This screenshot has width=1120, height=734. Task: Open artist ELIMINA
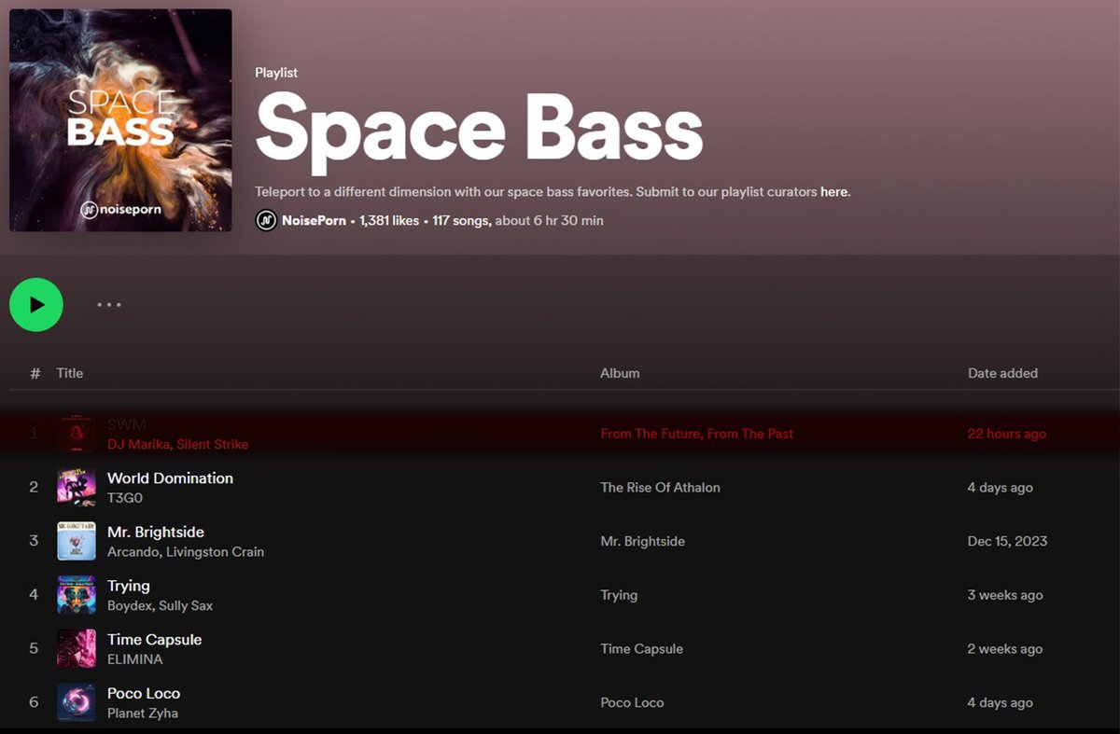tap(135, 659)
